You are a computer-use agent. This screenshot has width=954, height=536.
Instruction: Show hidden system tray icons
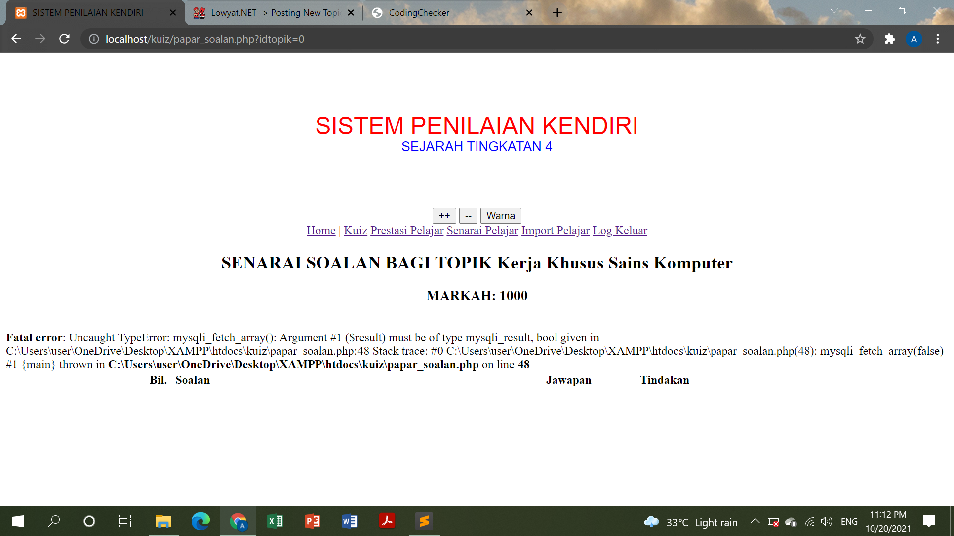point(755,521)
